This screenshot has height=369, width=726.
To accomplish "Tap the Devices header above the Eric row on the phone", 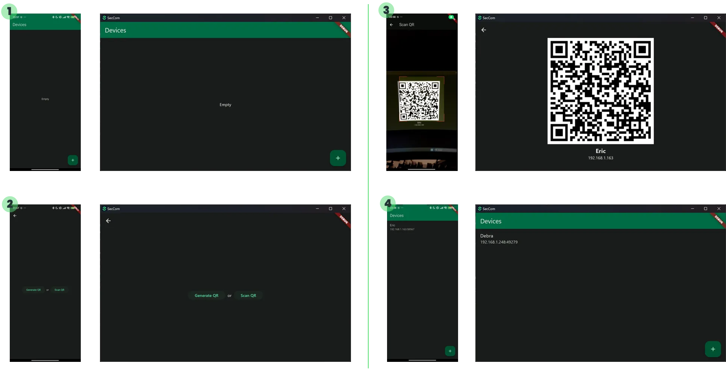I will (396, 216).
